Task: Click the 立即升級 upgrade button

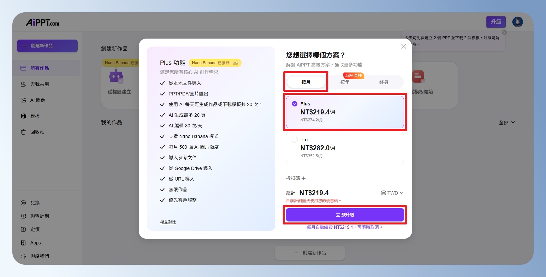Action: (345, 215)
